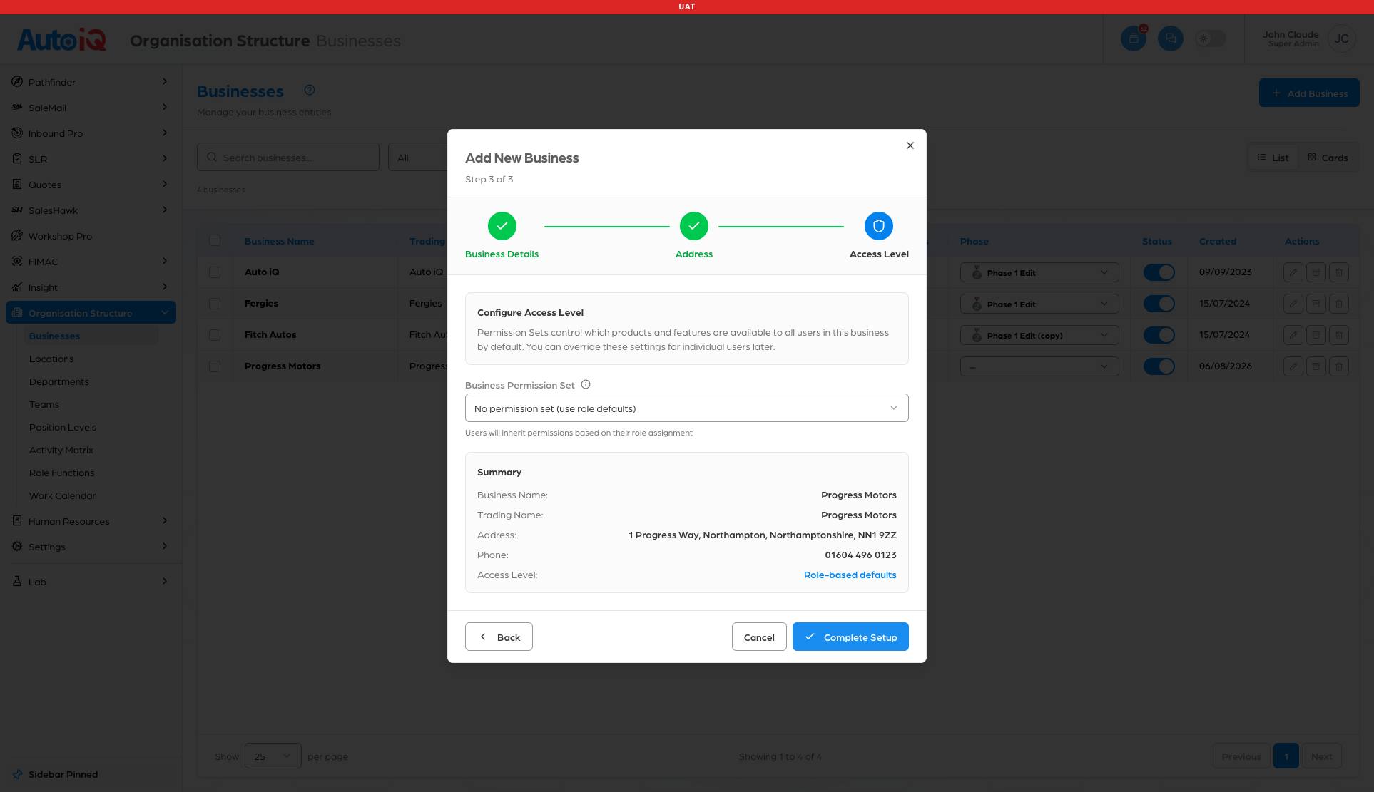Click the JC user avatar
This screenshot has width=1374, height=792.
click(x=1342, y=38)
